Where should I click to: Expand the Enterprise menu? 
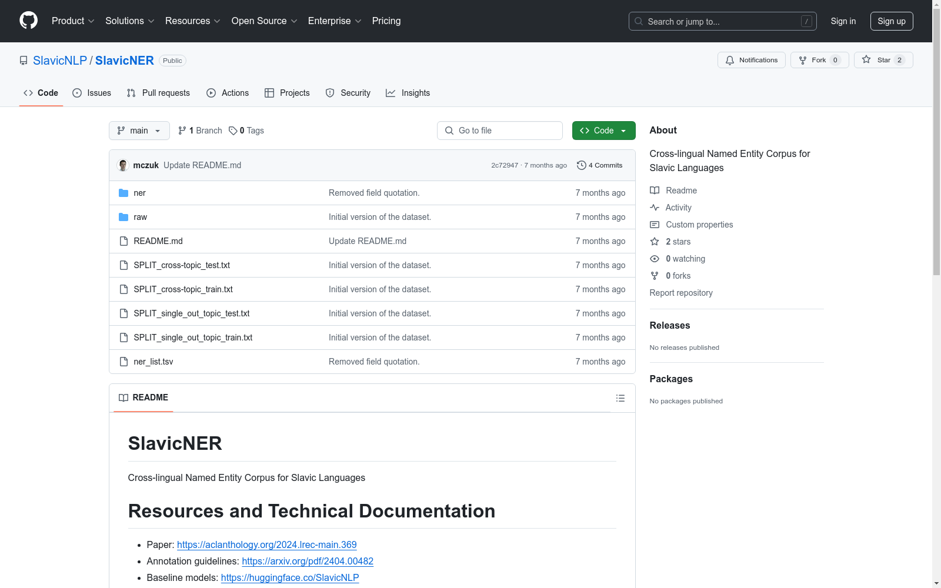click(x=335, y=21)
